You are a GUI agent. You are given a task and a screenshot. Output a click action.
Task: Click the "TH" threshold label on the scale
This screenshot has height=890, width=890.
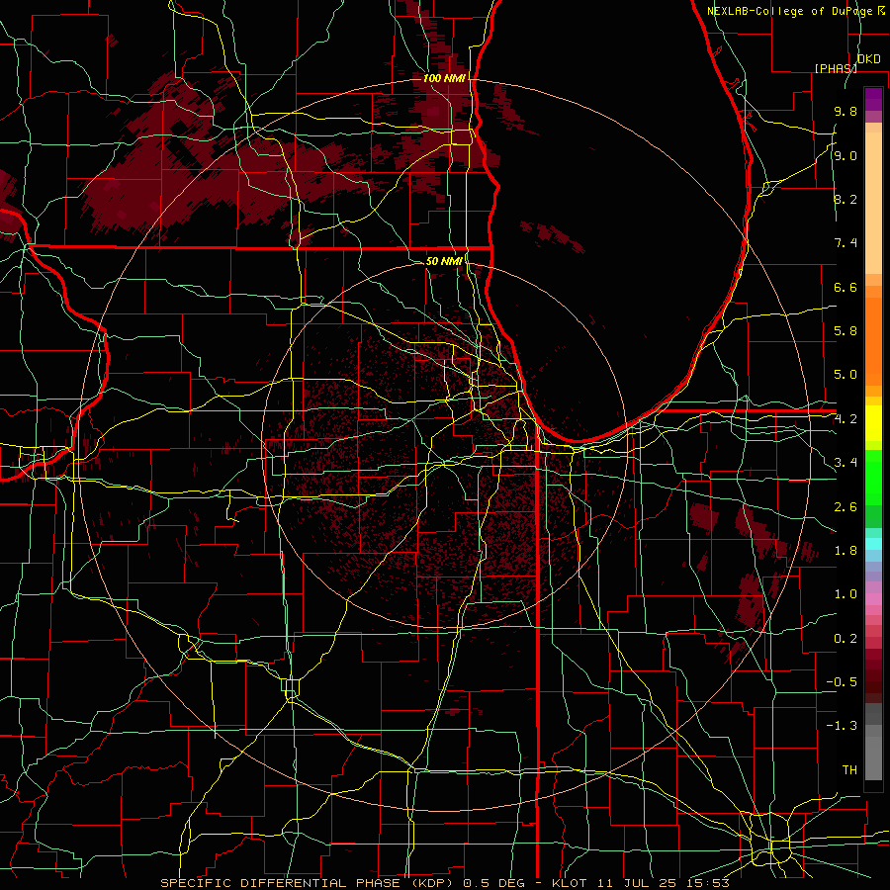coord(849,770)
